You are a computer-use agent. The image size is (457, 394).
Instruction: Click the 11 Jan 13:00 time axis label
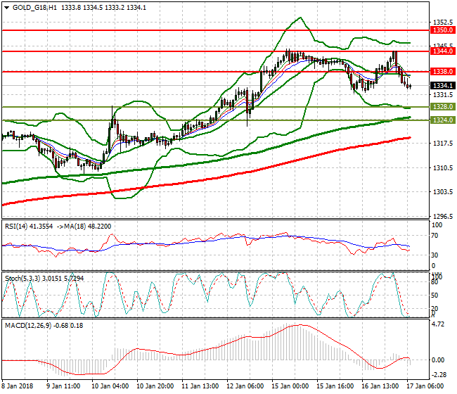point(200,386)
